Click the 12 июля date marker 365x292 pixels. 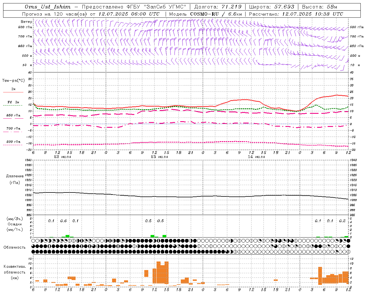(62, 157)
